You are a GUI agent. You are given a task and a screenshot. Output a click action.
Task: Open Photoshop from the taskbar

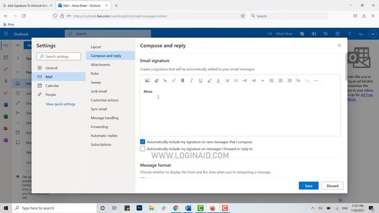pos(139,208)
